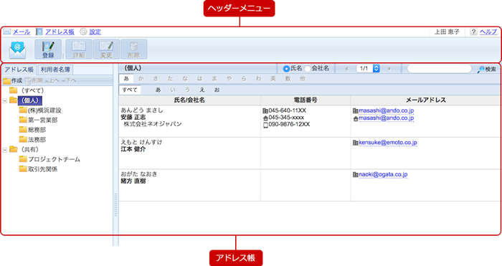
Task: Click the gear icon beside 設定
Action: (x=83, y=32)
